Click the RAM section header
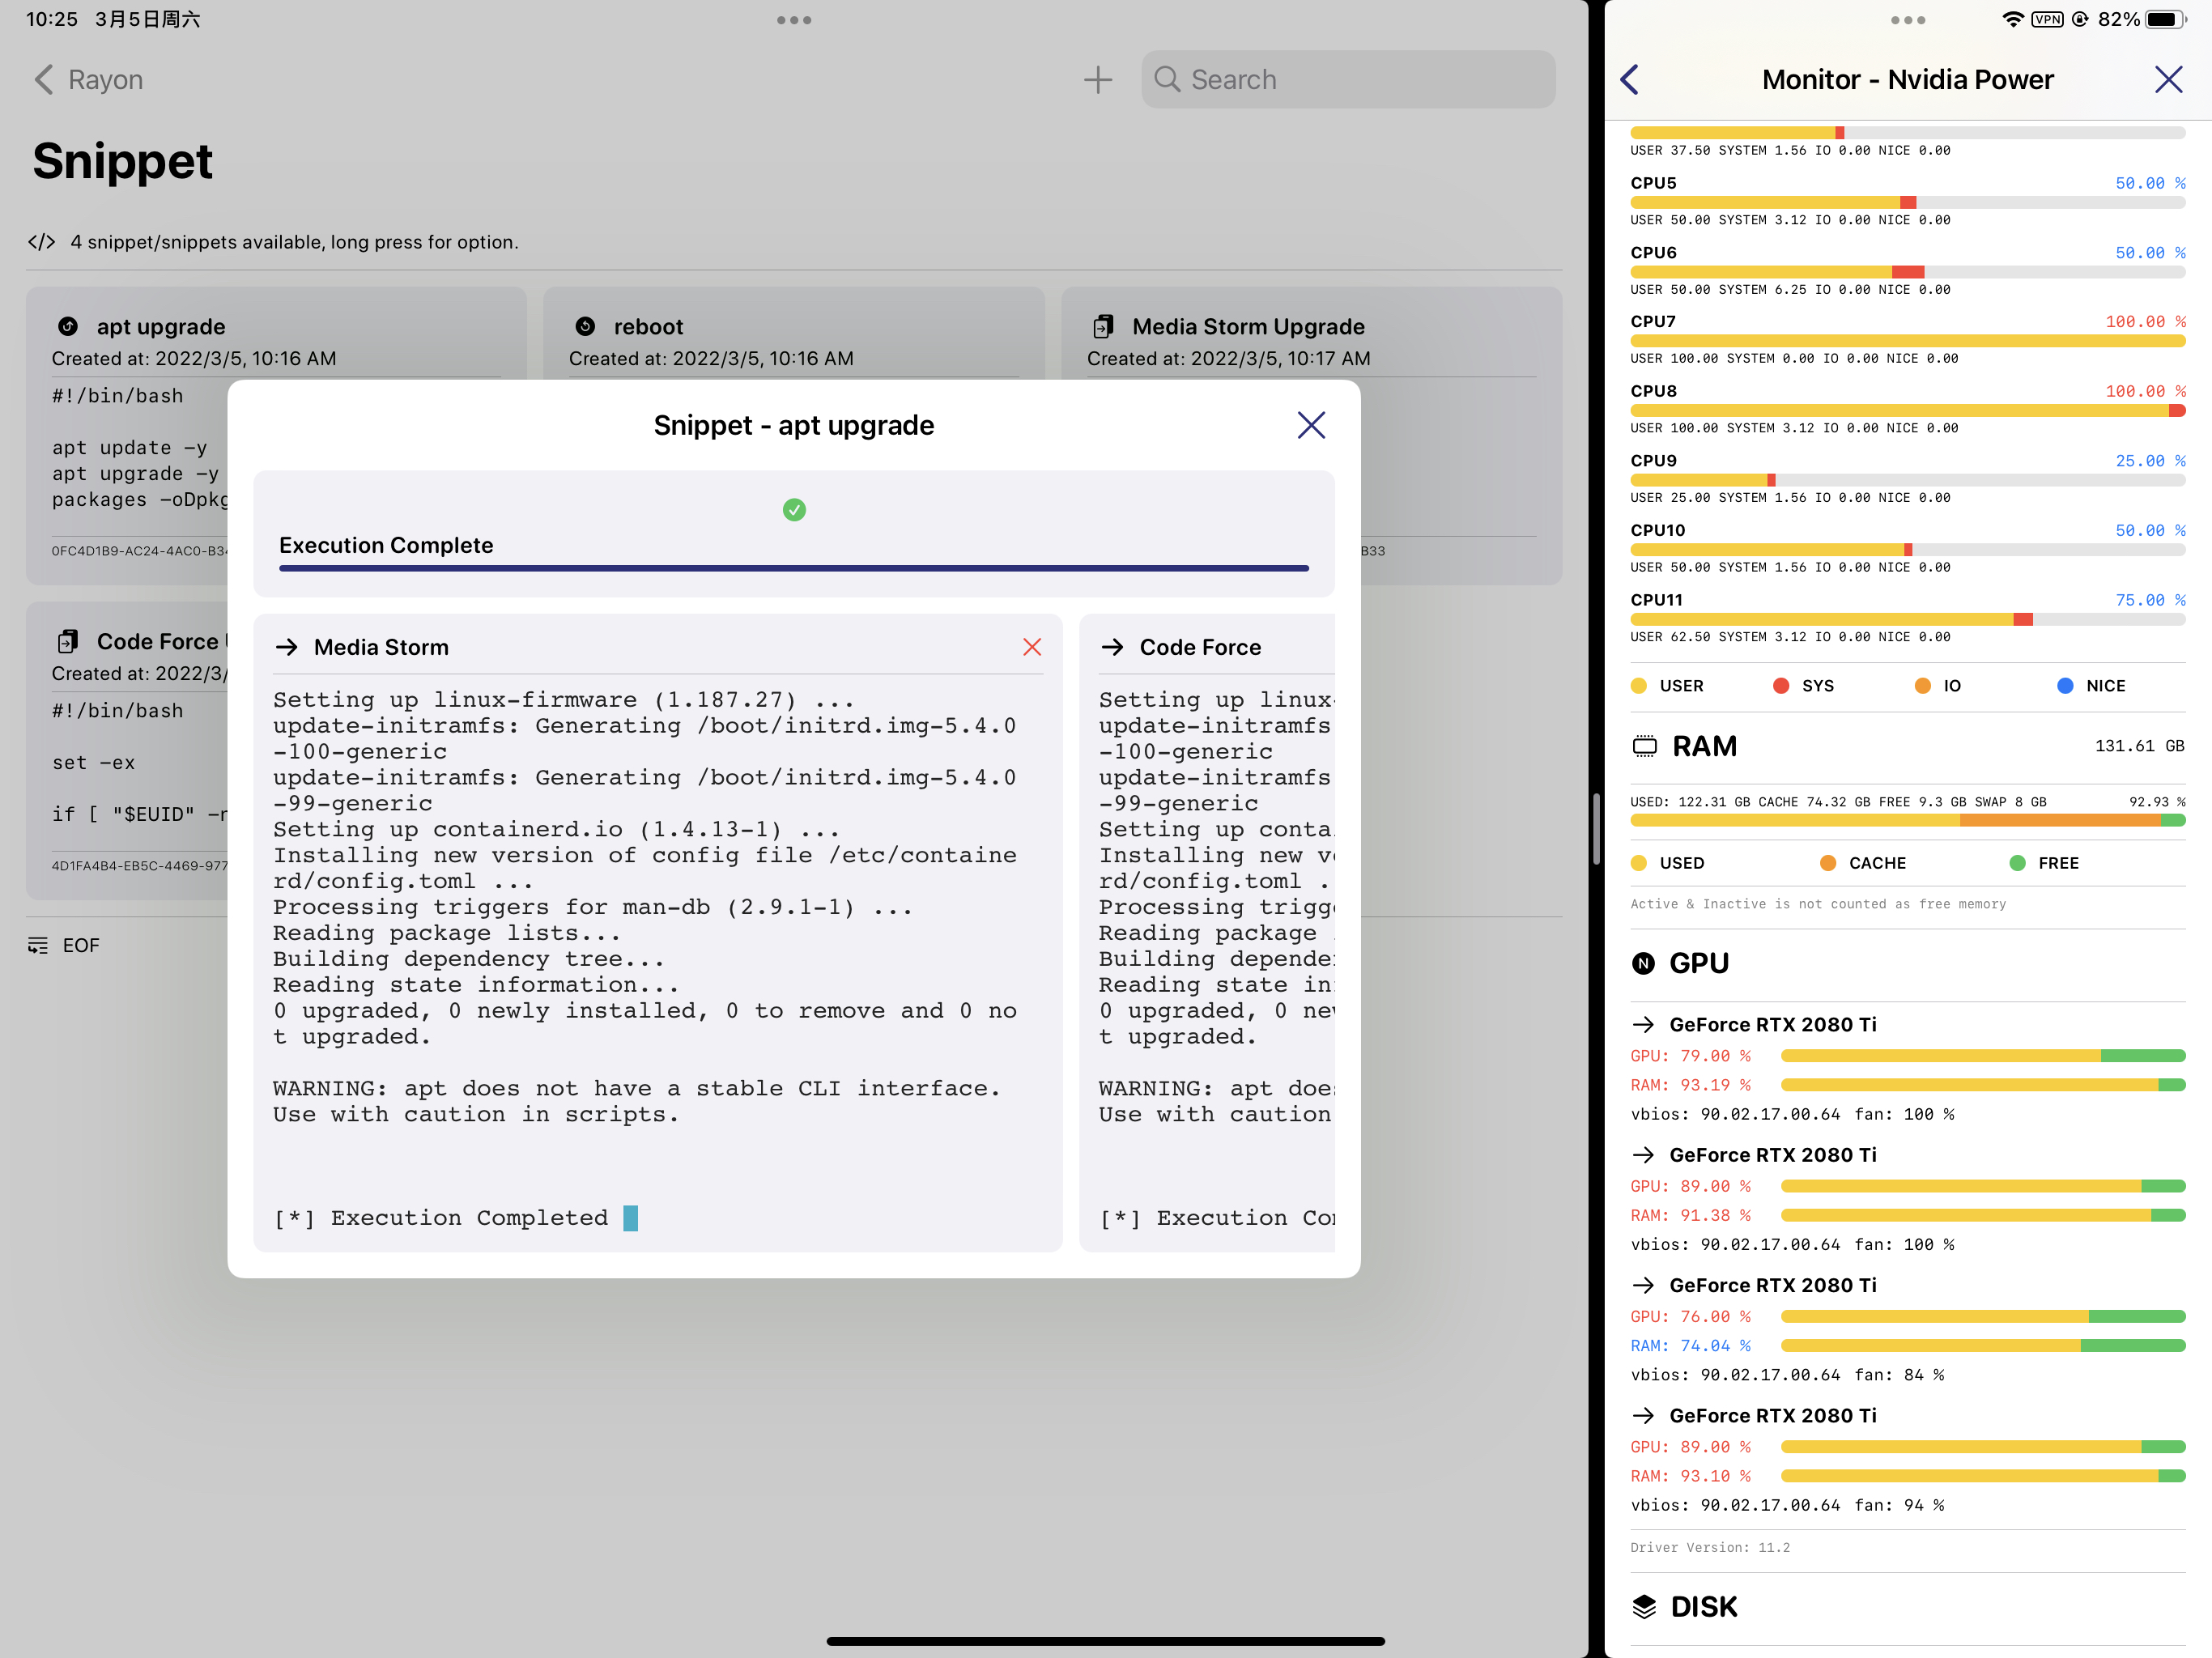Image resolution: width=2212 pixels, height=1658 pixels. 1704,746
